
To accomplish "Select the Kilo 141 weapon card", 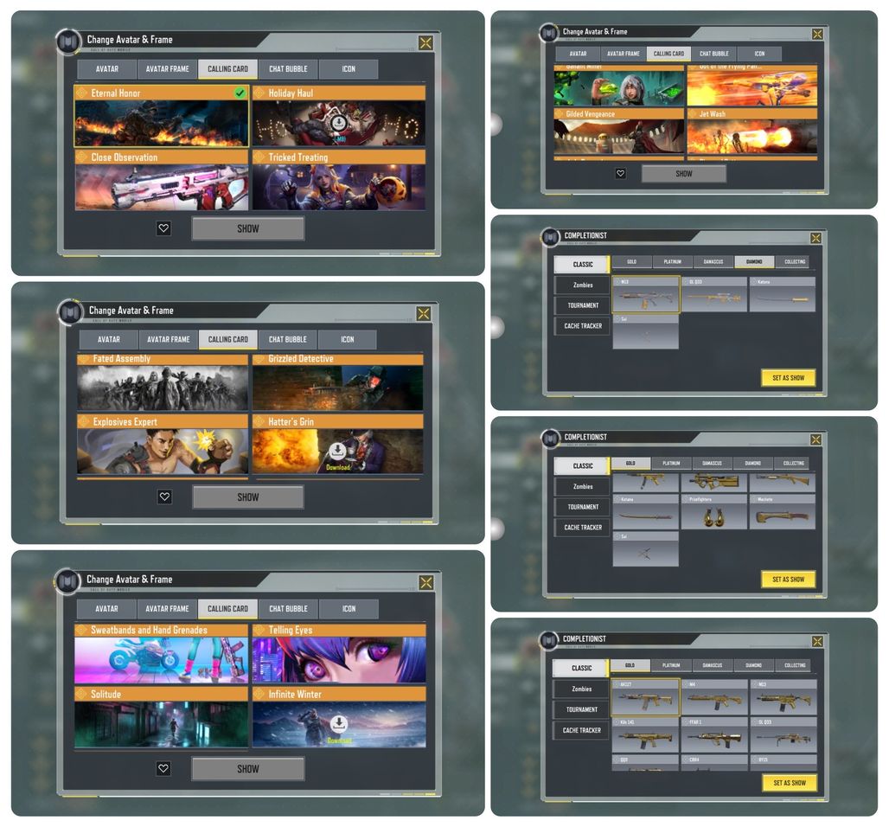I will pyautogui.click(x=646, y=735).
